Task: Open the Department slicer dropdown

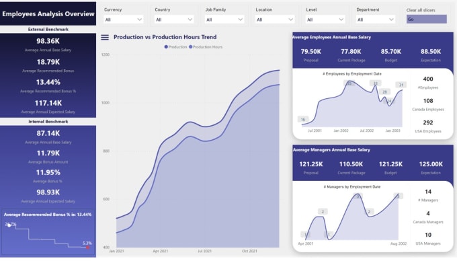Action: [x=376, y=20]
